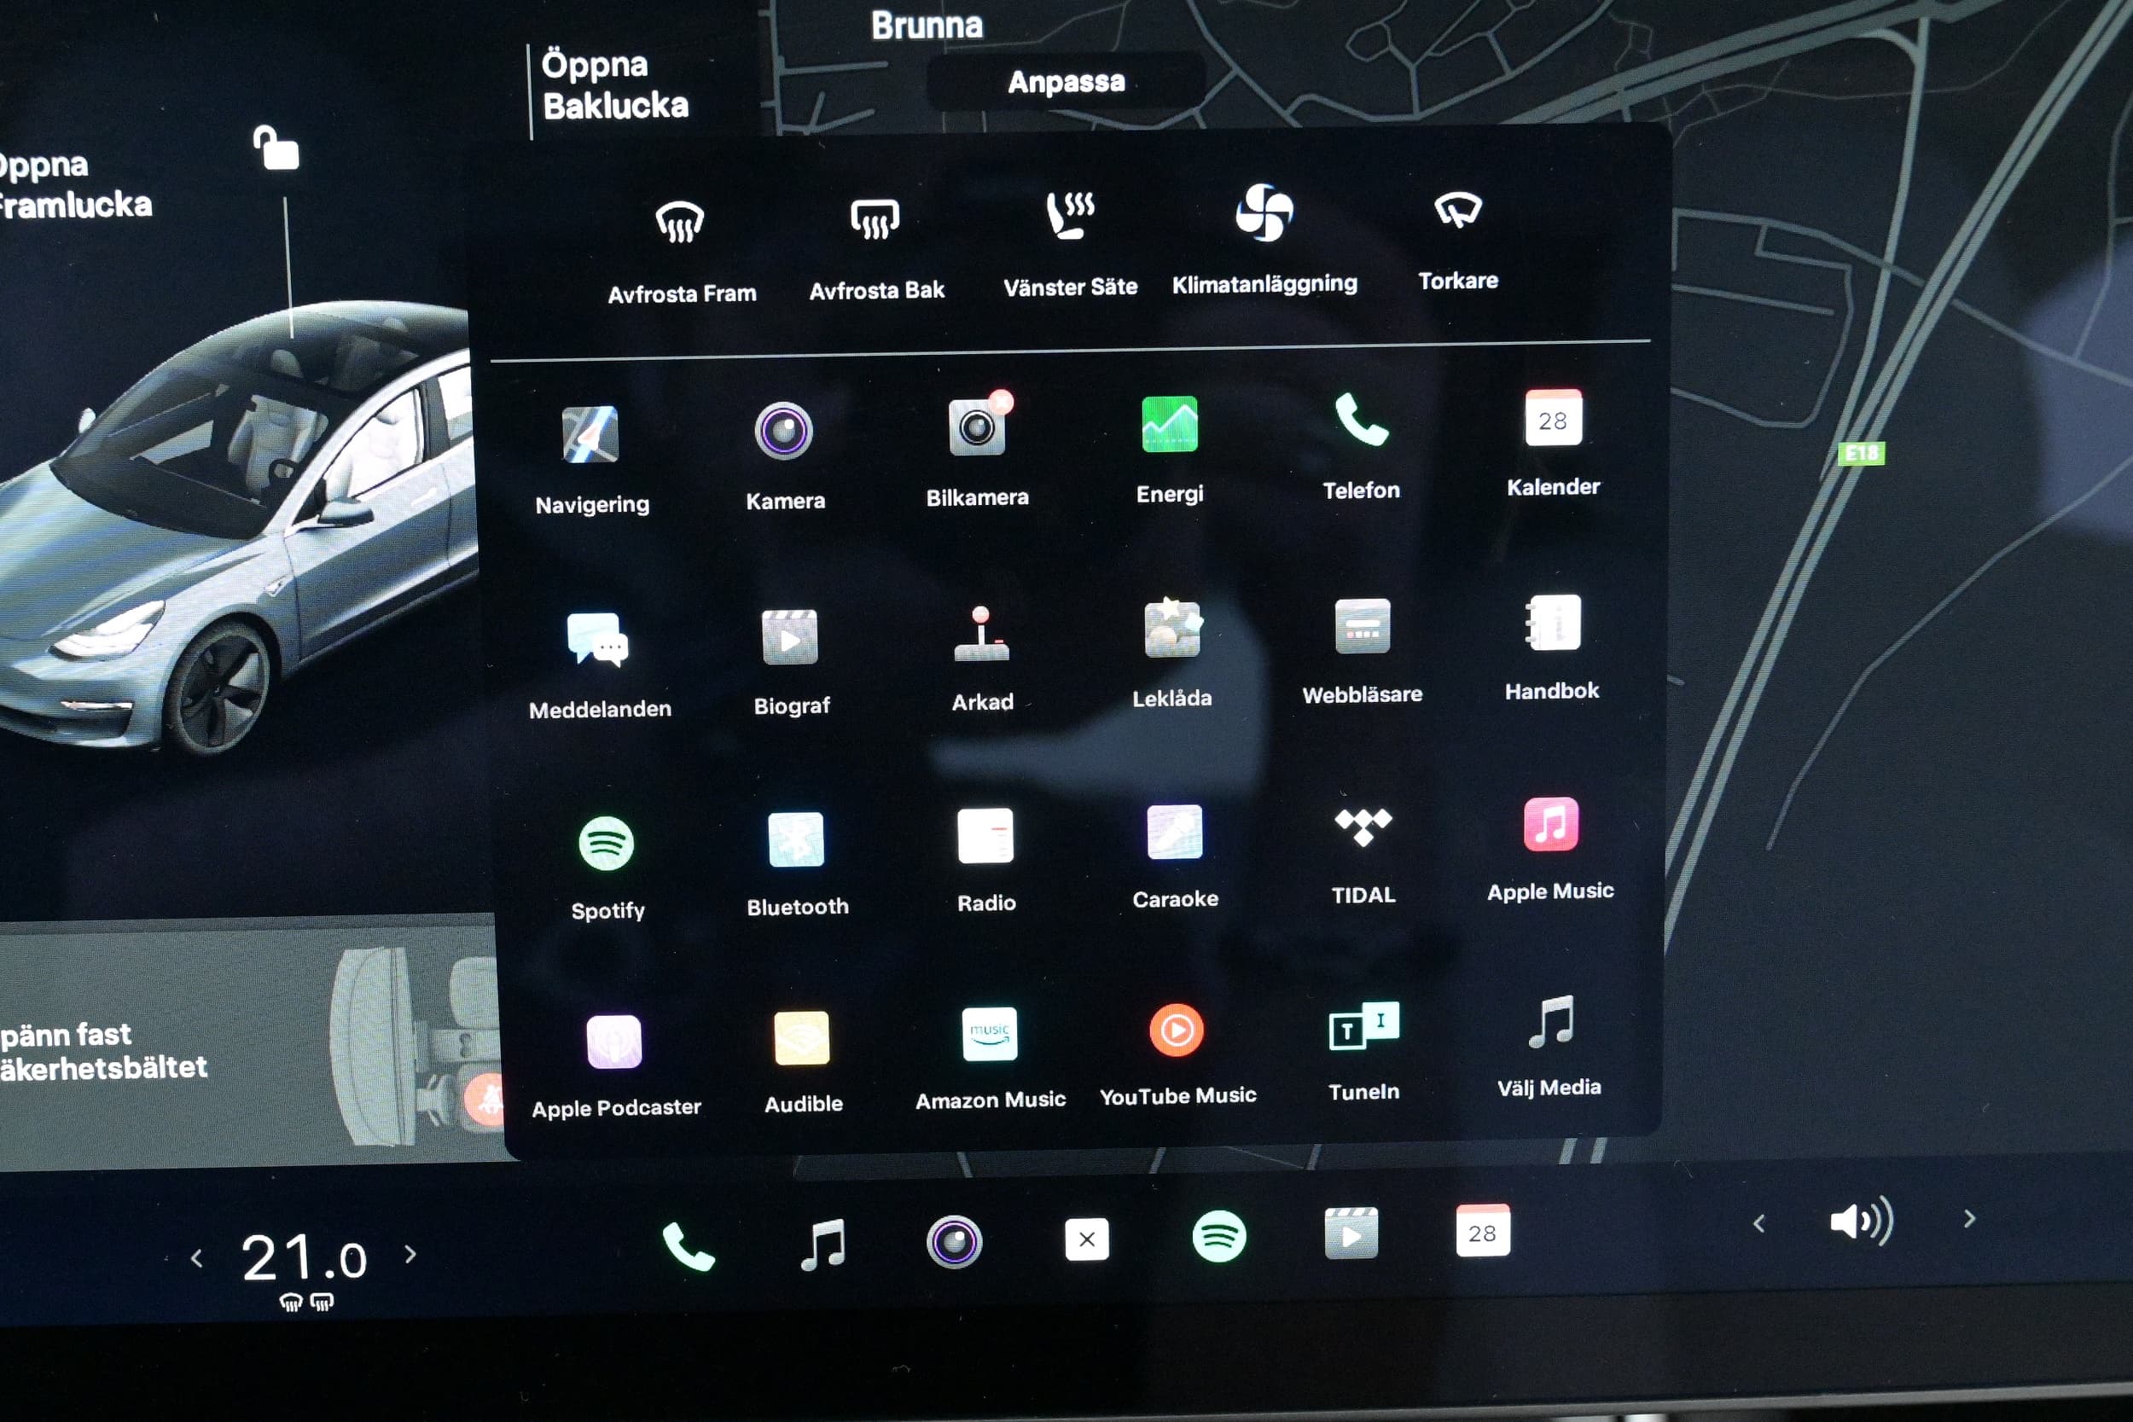This screenshot has width=2133, height=1422.
Task: Increase temperature with right arrow
Action: coord(411,1254)
